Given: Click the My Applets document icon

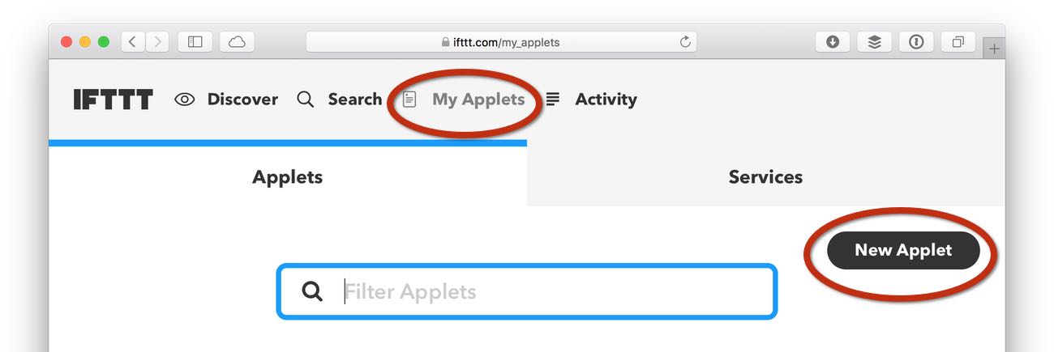Looking at the screenshot, I should (x=410, y=100).
